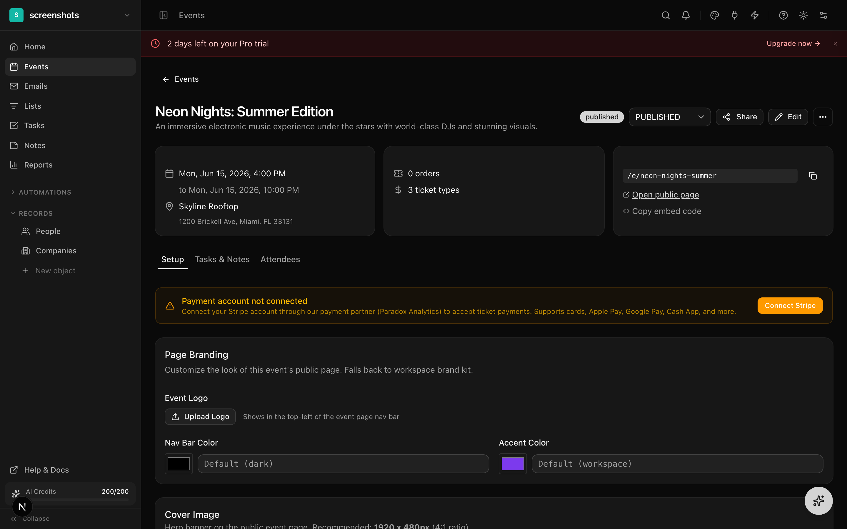Click the Edit button
Image resolution: width=847 pixels, height=529 pixels.
(x=788, y=117)
